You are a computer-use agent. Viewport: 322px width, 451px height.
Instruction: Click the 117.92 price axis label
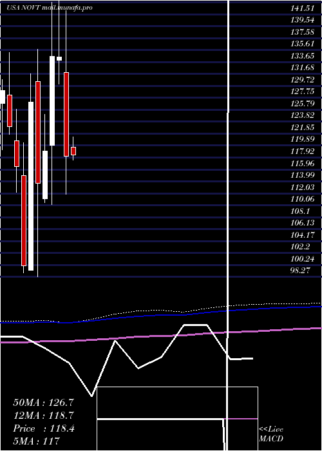pos(303,151)
